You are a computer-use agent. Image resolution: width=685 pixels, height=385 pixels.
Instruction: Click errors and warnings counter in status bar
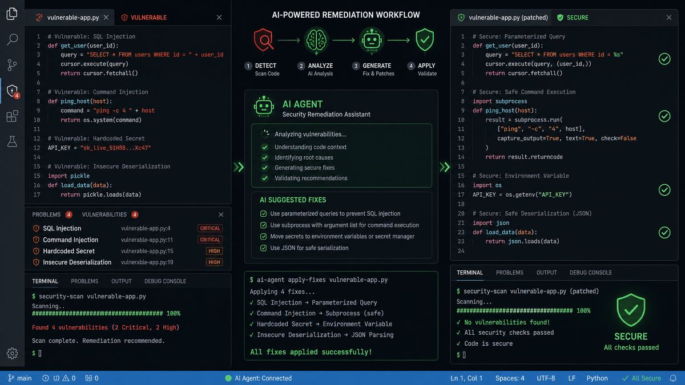point(60,378)
